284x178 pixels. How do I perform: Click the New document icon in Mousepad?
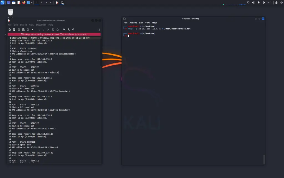click(x=10, y=29)
